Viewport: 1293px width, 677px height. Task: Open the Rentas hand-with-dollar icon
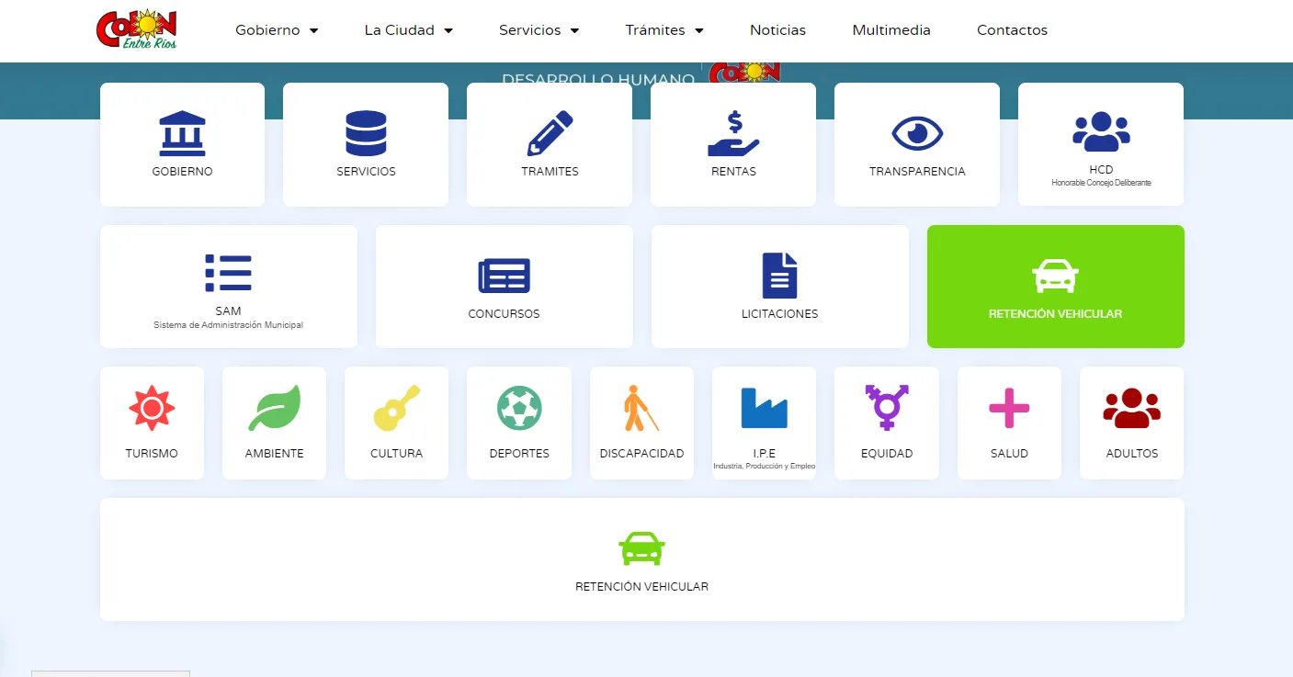tap(733, 134)
